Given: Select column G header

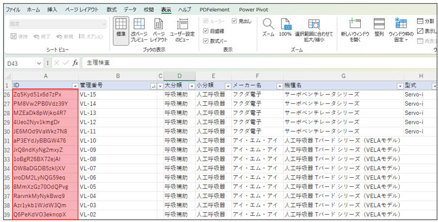Looking at the screenshot, I should coord(343,76).
